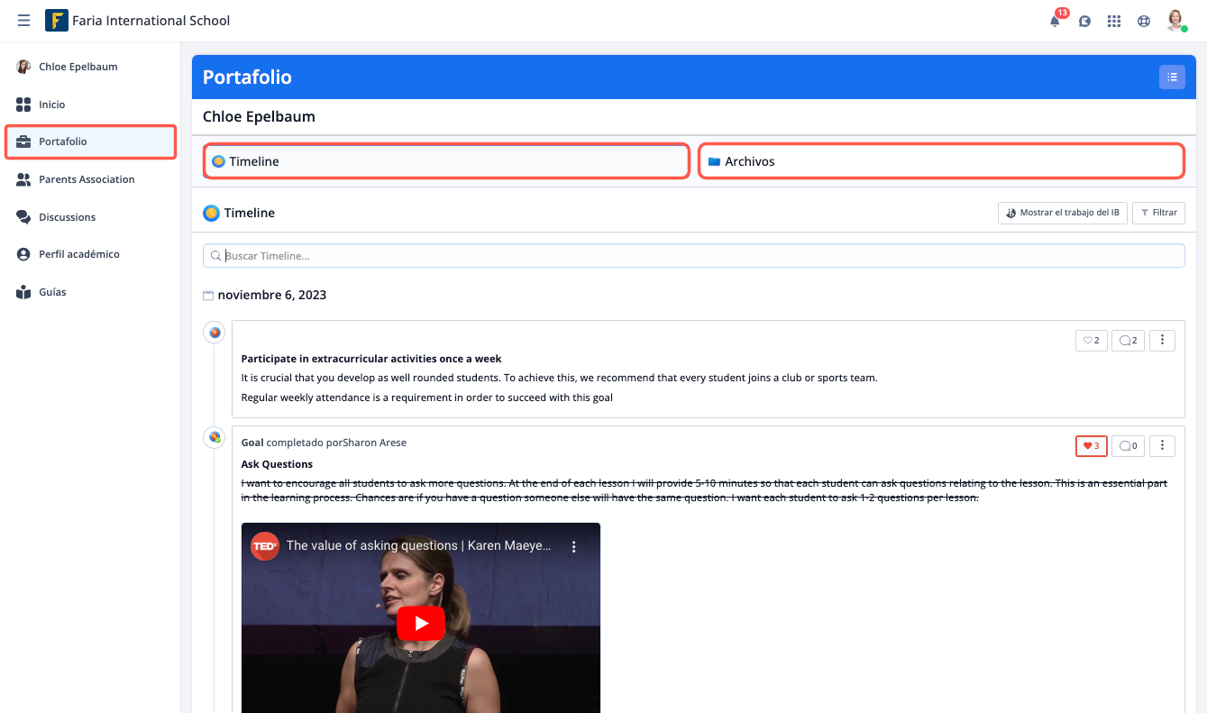
Task: Open the hamburger menu in the header
Action: coord(24,21)
